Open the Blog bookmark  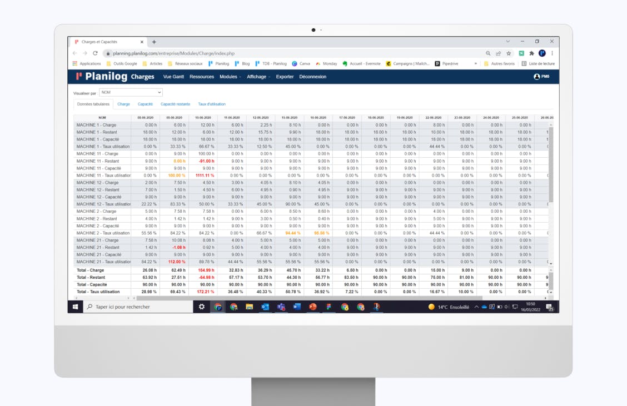(x=242, y=63)
